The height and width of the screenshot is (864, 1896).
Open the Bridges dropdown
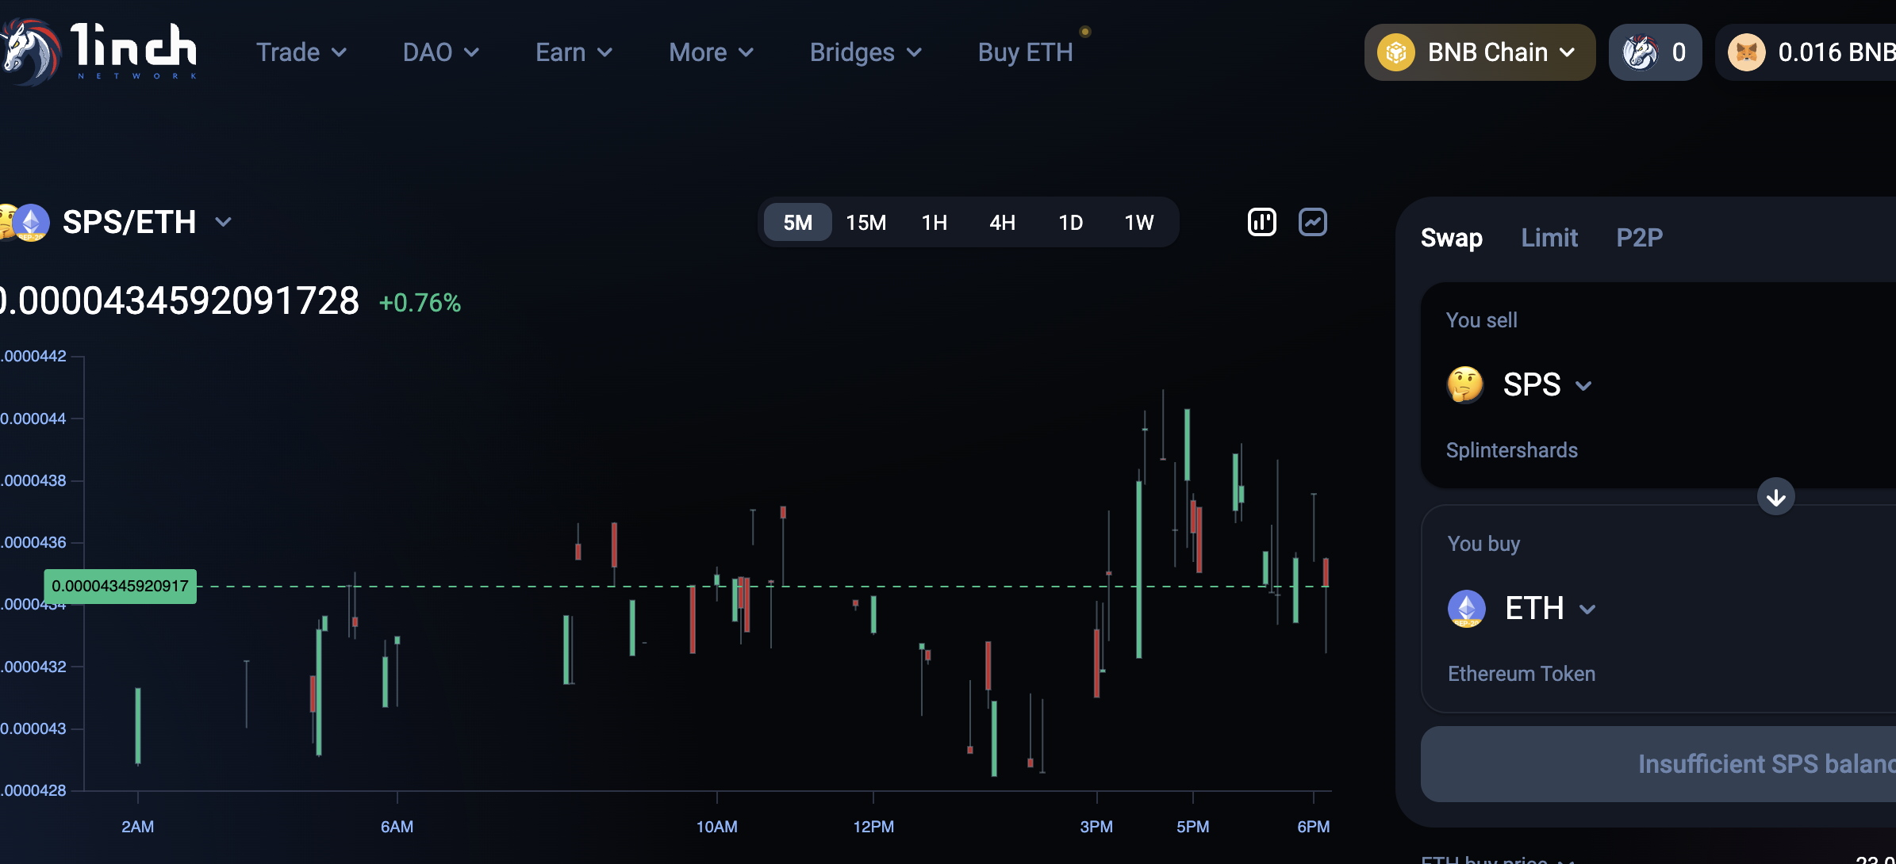[866, 52]
